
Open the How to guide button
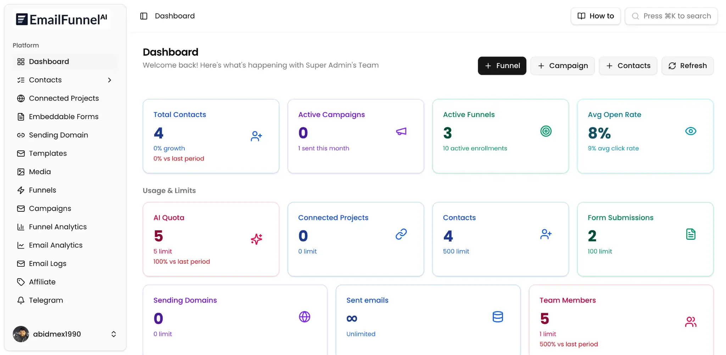pyautogui.click(x=596, y=16)
